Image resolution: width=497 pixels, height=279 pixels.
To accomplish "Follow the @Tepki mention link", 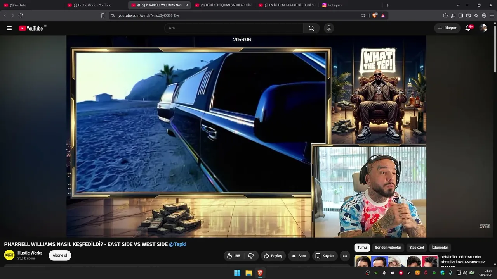I will tap(177, 244).
